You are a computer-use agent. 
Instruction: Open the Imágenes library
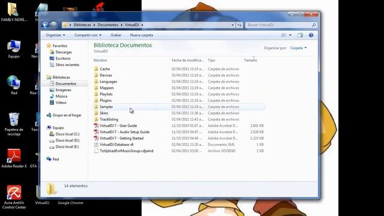pos(63,90)
